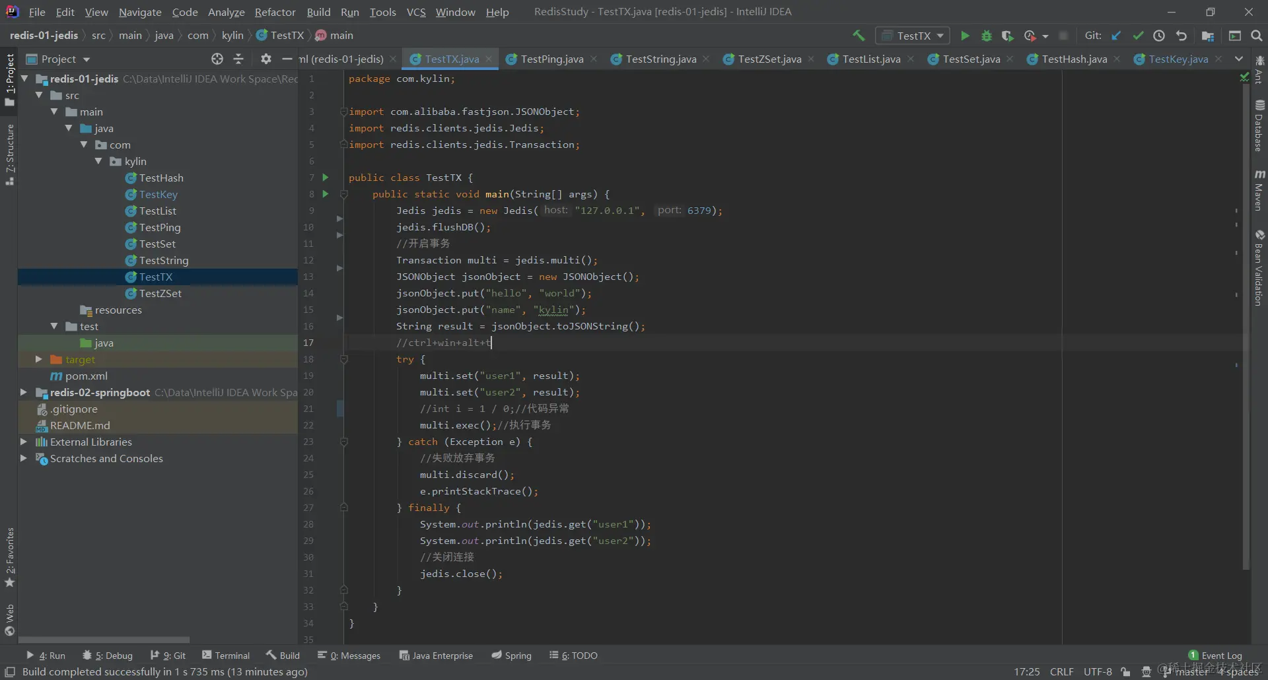Switch to TestPing.java tab

pos(551,59)
